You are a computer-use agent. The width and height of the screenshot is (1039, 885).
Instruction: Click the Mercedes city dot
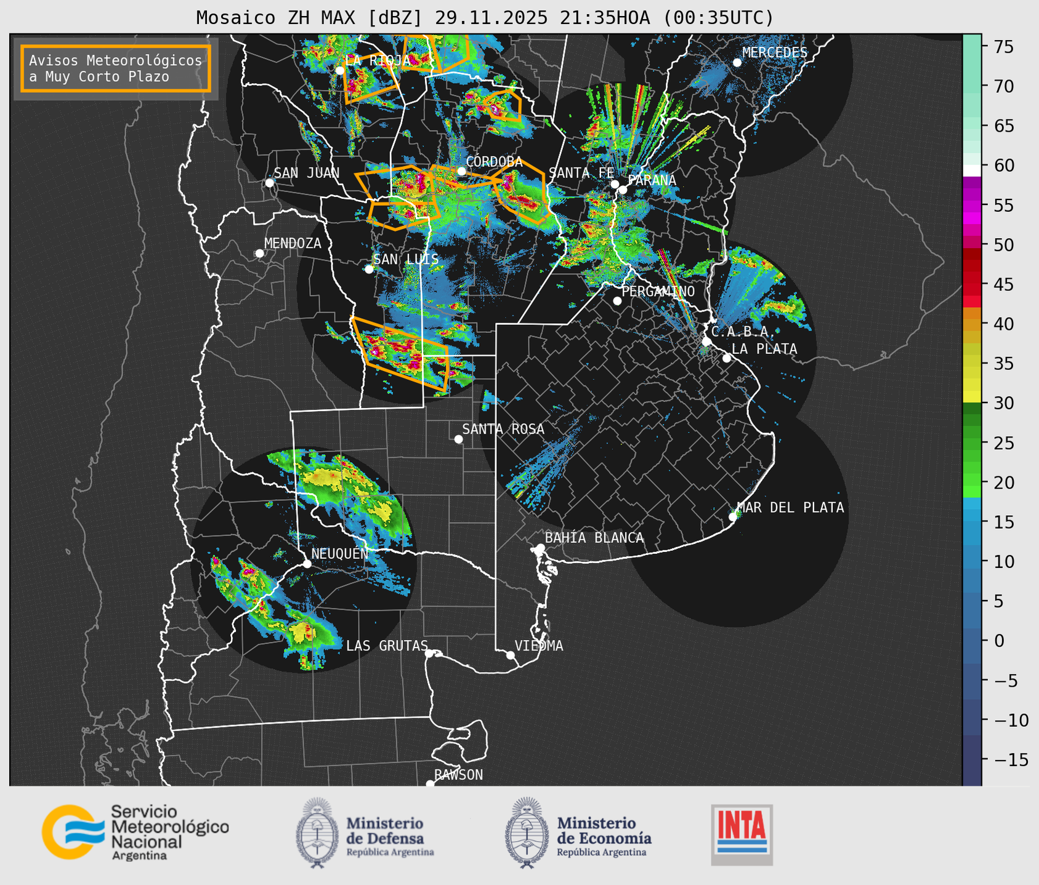[x=737, y=63]
